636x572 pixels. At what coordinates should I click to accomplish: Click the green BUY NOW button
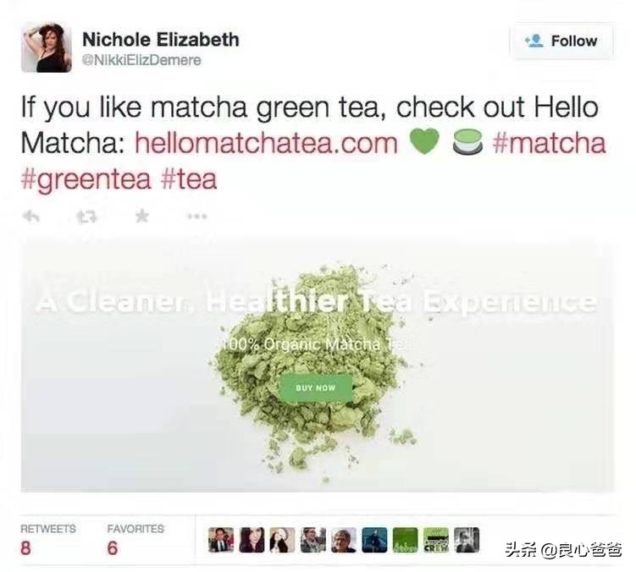316,388
